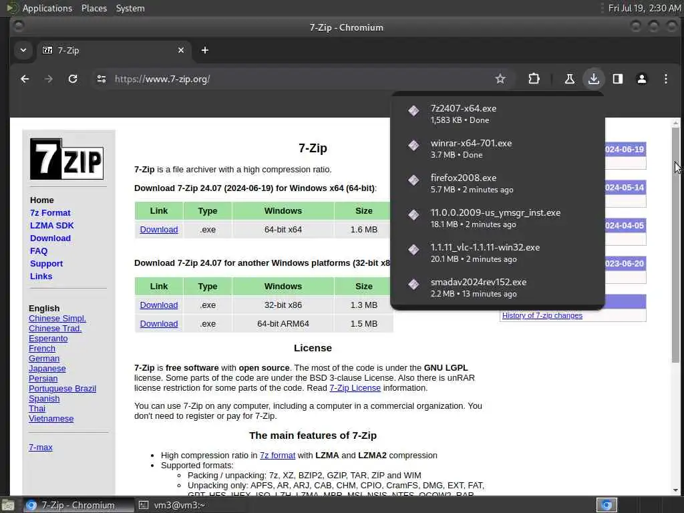Select the 7-Zip browser tab
Screen dimensions: 684x513
point(114,50)
